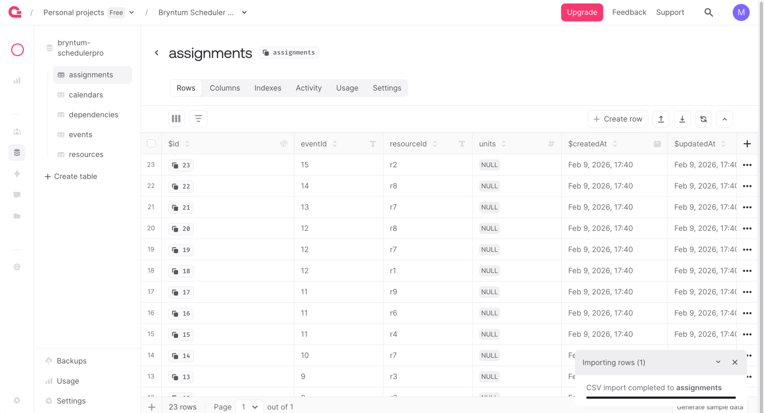Open row 23 options menu

747,165
